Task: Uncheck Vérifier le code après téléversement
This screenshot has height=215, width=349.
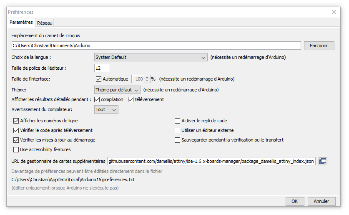Action: coord(16,130)
